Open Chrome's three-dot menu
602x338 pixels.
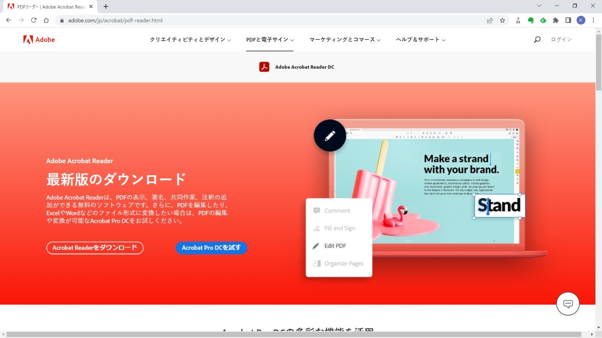(x=593, y=21)
